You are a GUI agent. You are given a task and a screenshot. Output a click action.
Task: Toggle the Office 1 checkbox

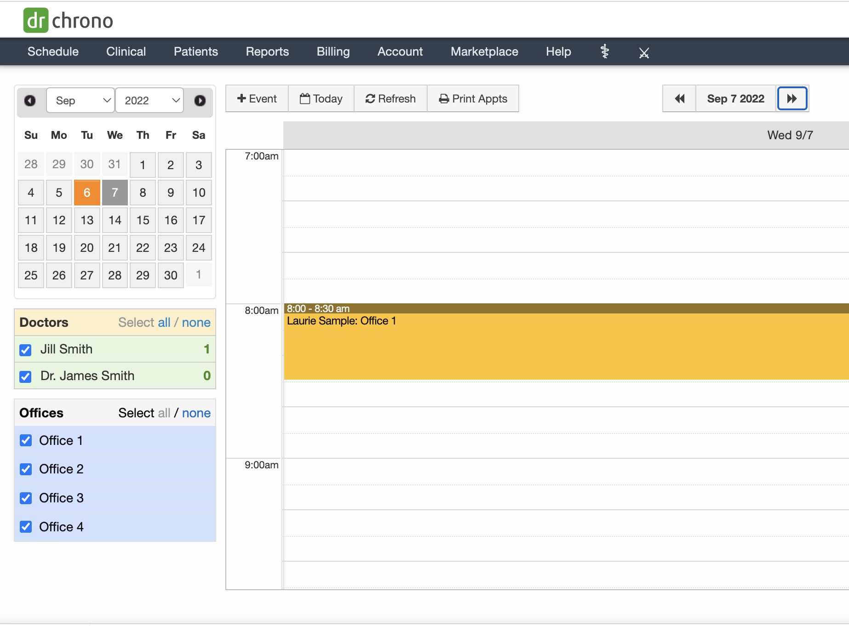tap(26, 440)
